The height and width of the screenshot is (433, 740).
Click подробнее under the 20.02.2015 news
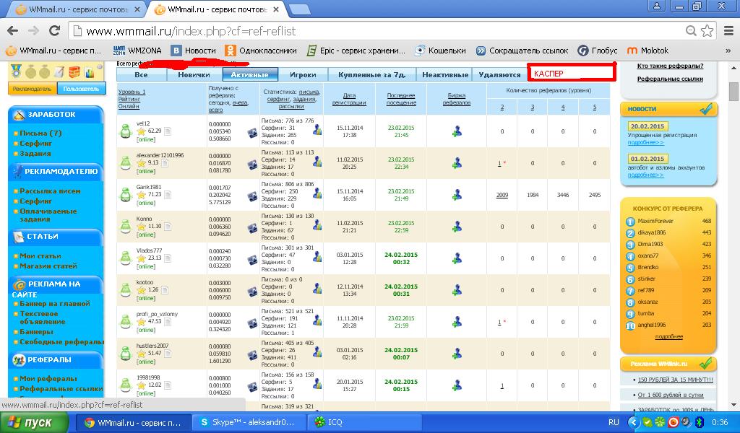(645, 143)
